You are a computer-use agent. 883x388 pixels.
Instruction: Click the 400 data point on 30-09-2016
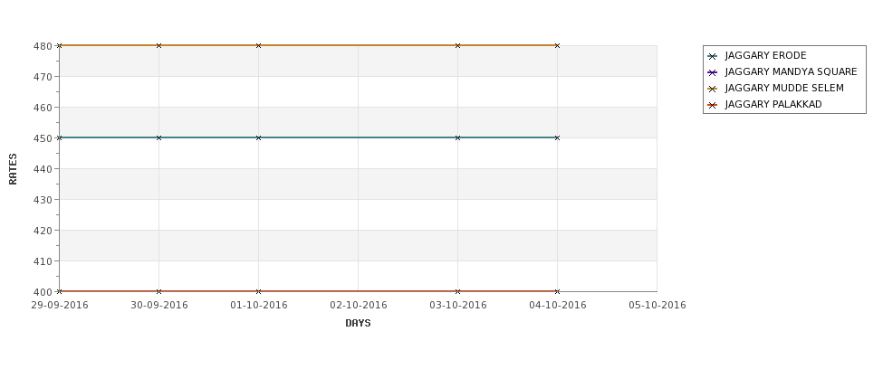click(x=158, y=291)
